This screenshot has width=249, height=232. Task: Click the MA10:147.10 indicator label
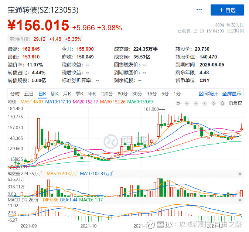[x=58, y=102]
